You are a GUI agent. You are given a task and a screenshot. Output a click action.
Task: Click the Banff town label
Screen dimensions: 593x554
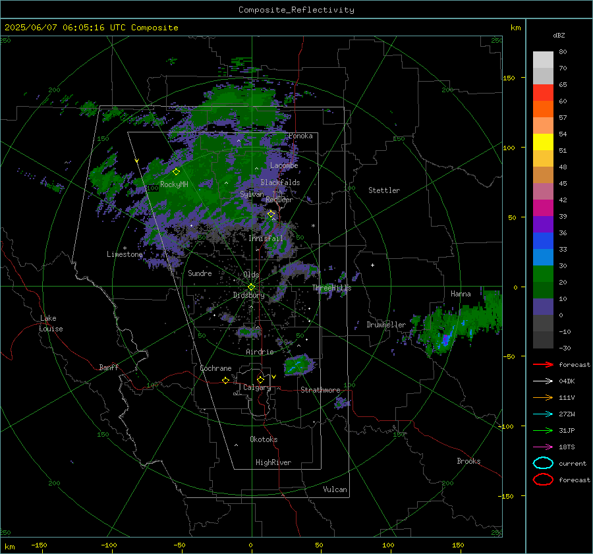(x=109, y=367)
